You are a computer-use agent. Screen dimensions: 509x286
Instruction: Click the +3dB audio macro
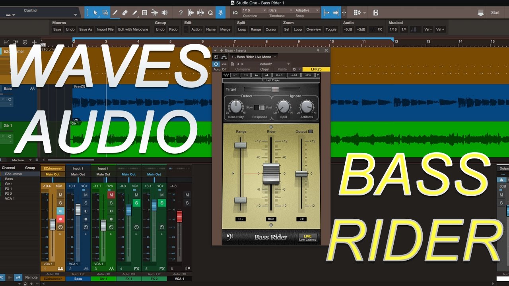click(361, 29)
